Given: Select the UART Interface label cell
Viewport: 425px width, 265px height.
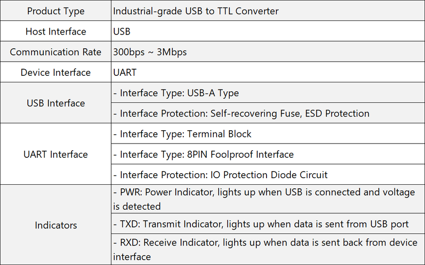Looking at the screenshot, I should [x=56, y=154].
